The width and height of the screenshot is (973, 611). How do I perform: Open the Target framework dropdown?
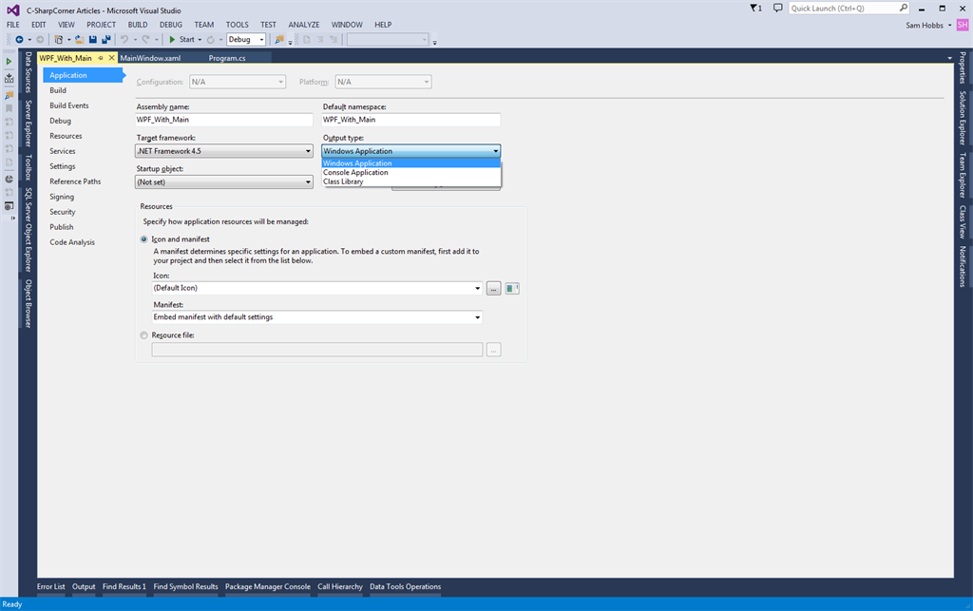point(224,151)
